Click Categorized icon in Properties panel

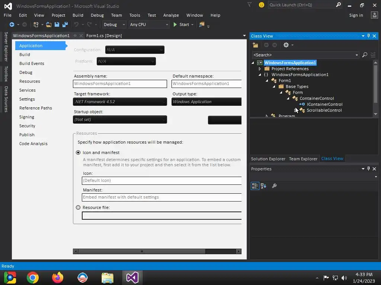[x=255, y=186]
